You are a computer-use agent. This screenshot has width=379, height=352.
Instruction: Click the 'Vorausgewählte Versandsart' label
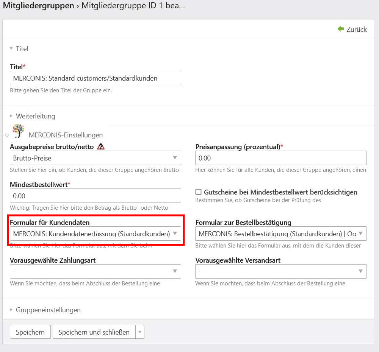[238, 260]
